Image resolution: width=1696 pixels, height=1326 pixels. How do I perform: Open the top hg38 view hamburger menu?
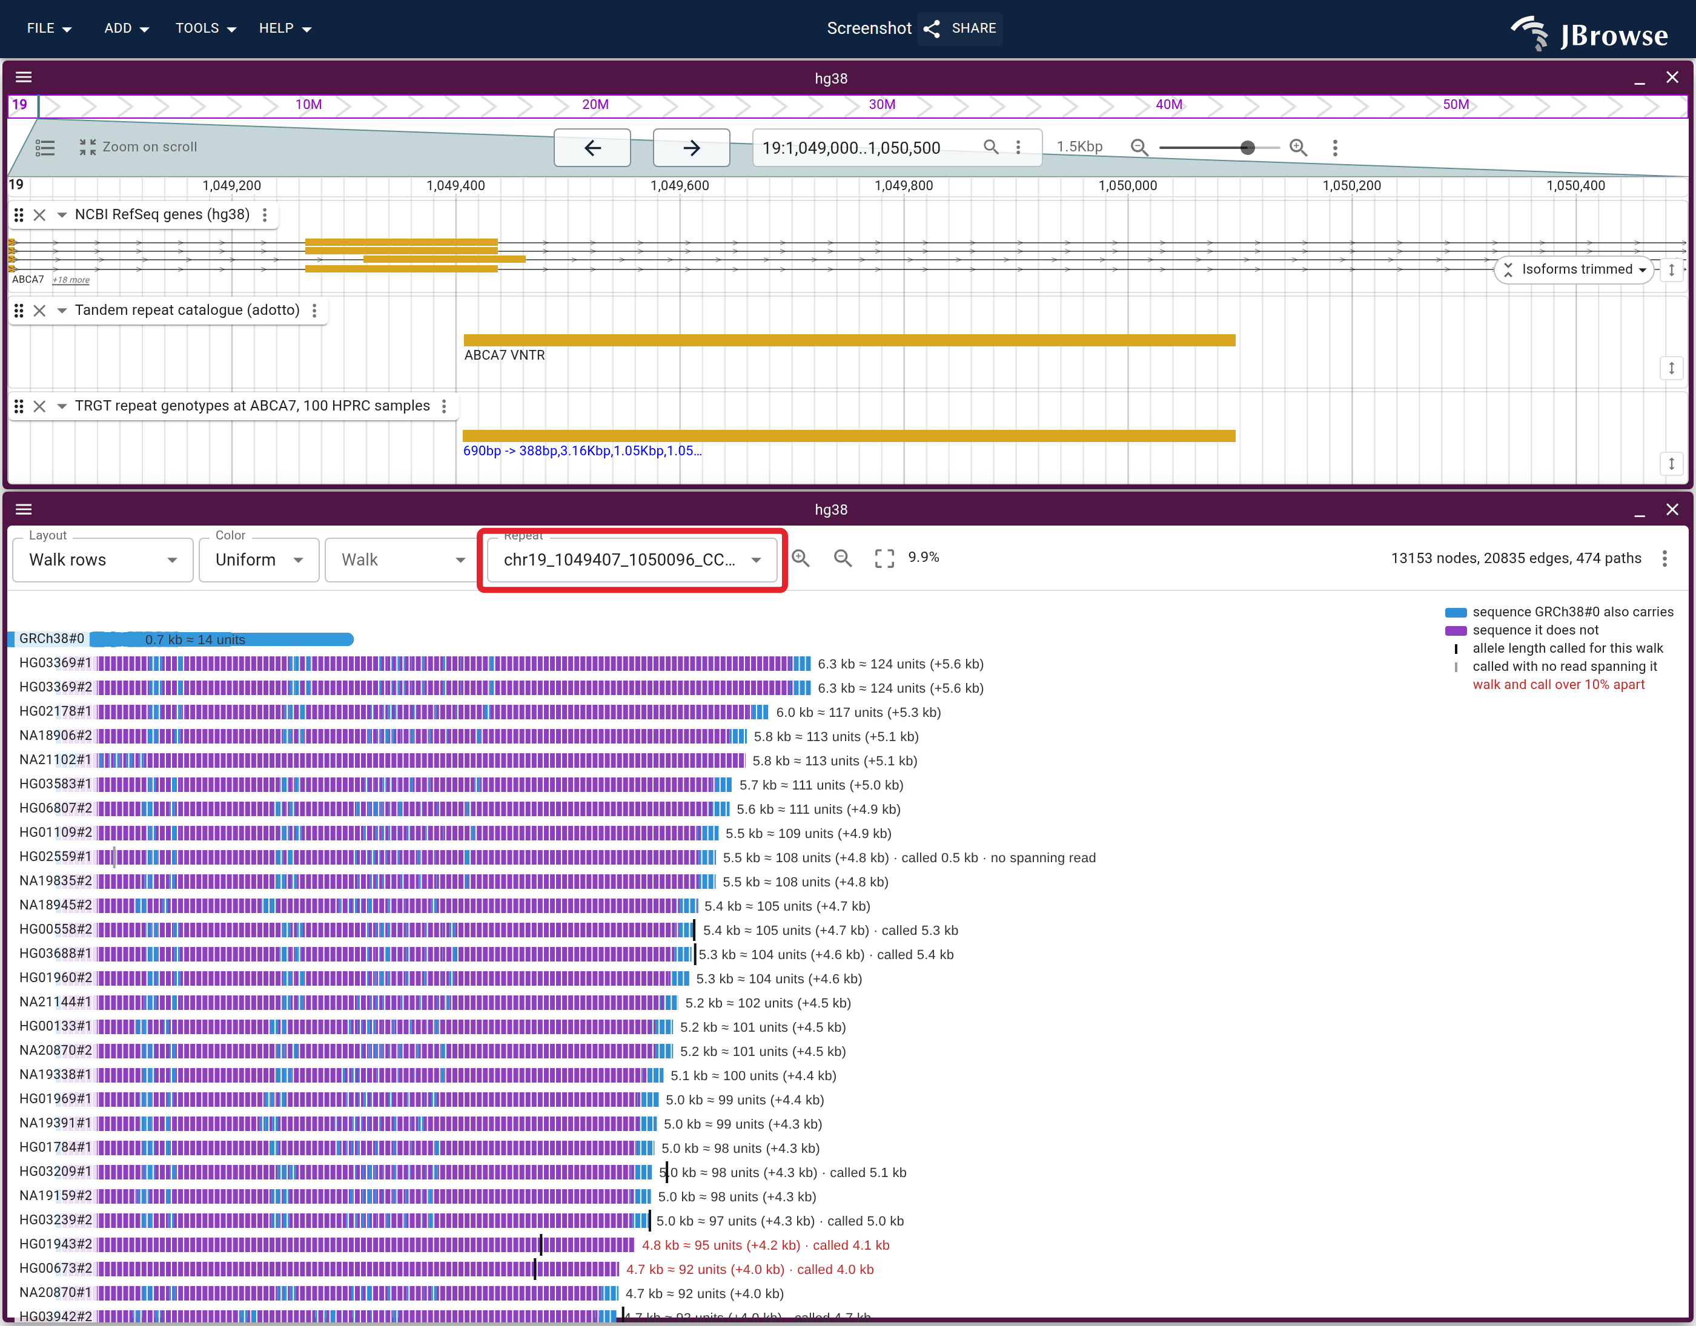point(24,78)
